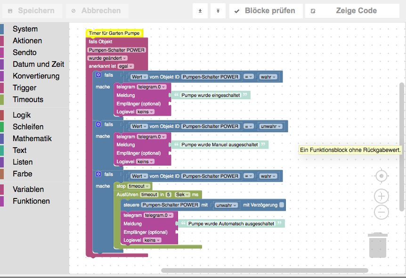Open the Sek unit dropdown
Screen dimensions: 406x278
182,194
